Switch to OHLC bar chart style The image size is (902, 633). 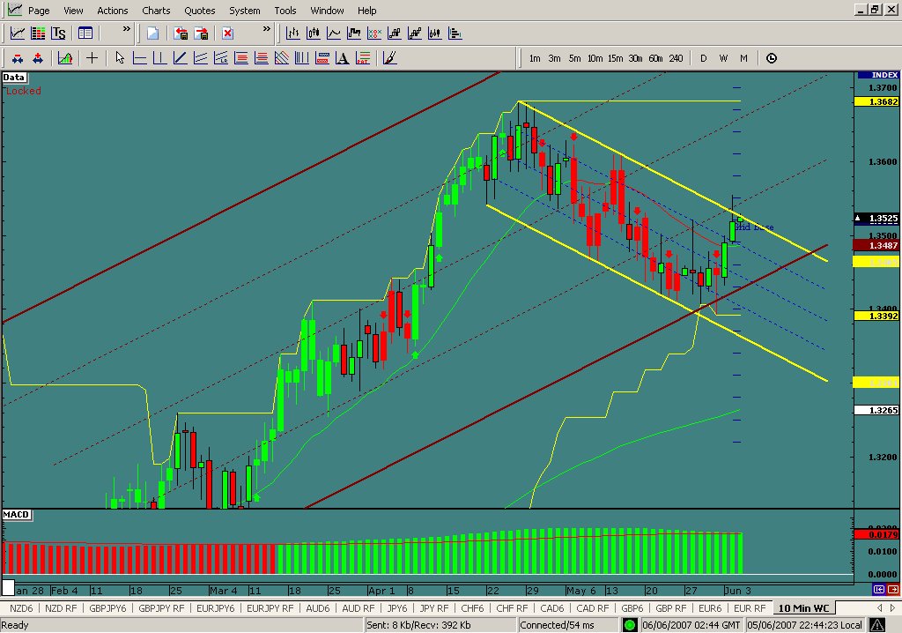(x=292, y=34)
